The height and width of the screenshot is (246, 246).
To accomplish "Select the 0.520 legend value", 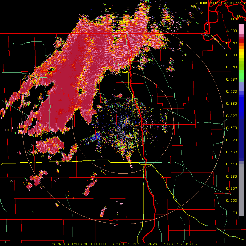I will point(232,140).
